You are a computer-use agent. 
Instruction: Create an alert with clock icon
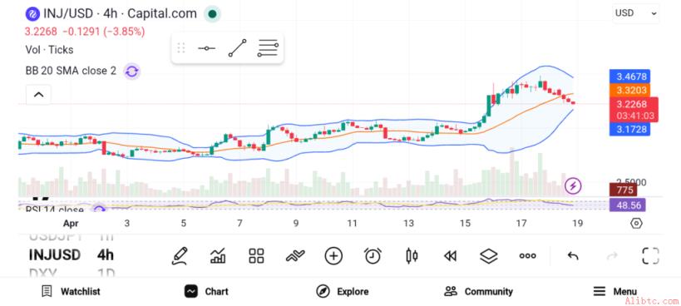tap(373, 255)
